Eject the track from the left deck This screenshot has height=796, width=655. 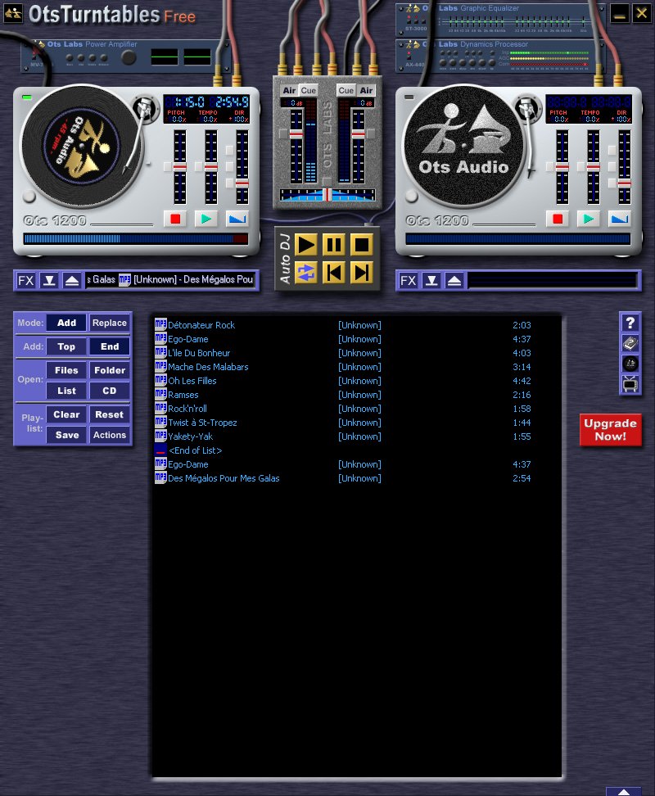[72, 280]
